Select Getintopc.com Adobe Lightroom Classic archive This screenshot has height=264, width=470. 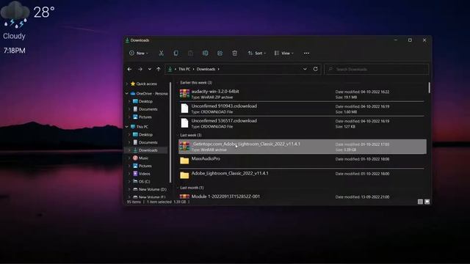coord(302,147)
